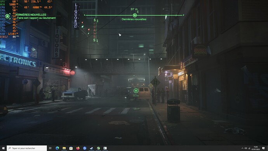The image size is (268, 151).
Task: Switch to Steam in the taskbar
Action: 91,148
